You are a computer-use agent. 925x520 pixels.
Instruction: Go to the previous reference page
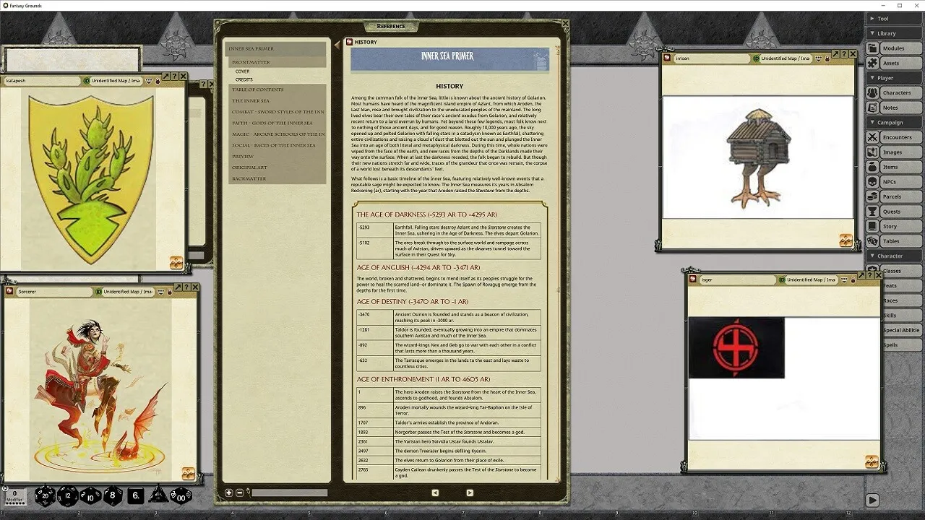tap(435, 493)
